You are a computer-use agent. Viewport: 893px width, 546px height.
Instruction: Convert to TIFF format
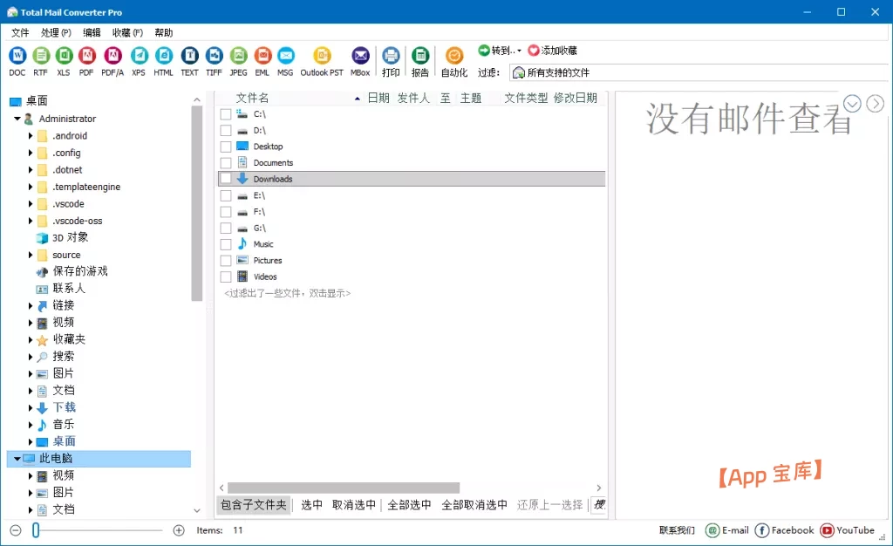point(215,61)
